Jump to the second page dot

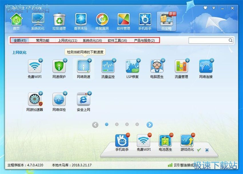(117, 124)
